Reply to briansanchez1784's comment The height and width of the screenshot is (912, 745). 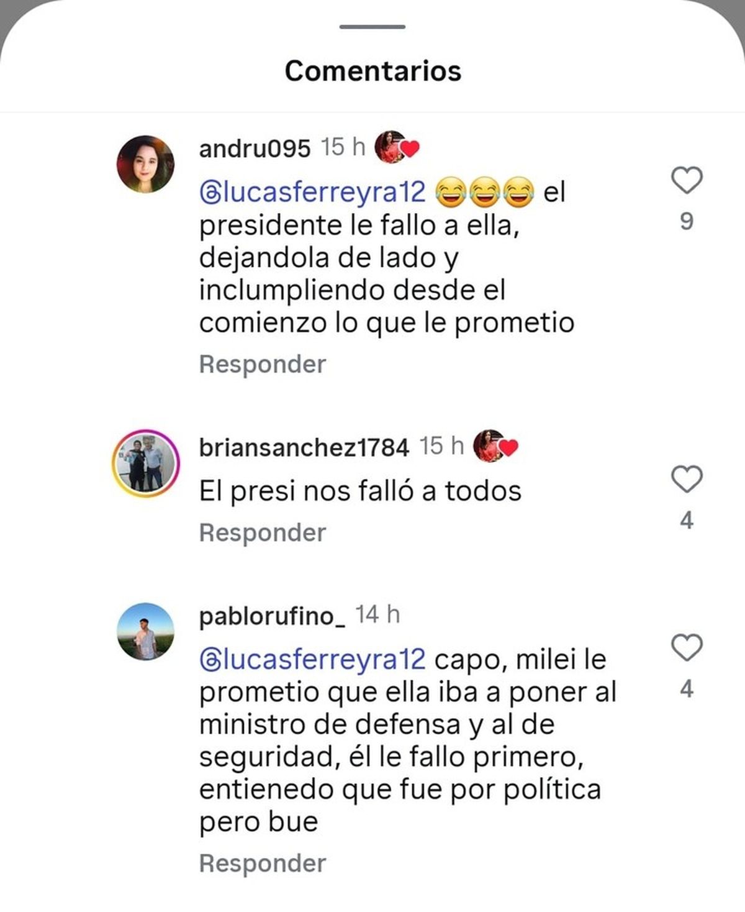[x=263, y=532]
